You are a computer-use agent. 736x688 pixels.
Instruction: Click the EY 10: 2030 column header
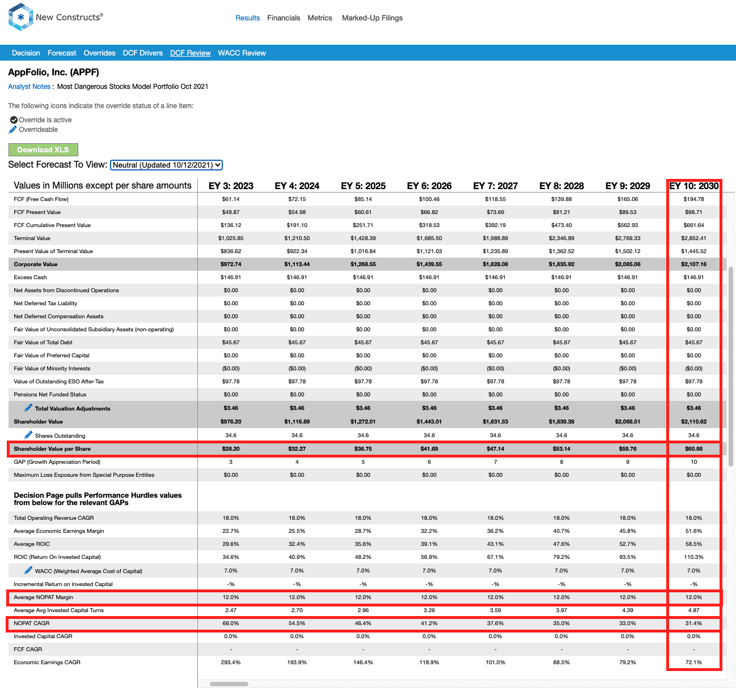[x=694, y=186]
